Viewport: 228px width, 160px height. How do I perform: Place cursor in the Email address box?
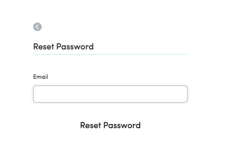click(110, 94)
